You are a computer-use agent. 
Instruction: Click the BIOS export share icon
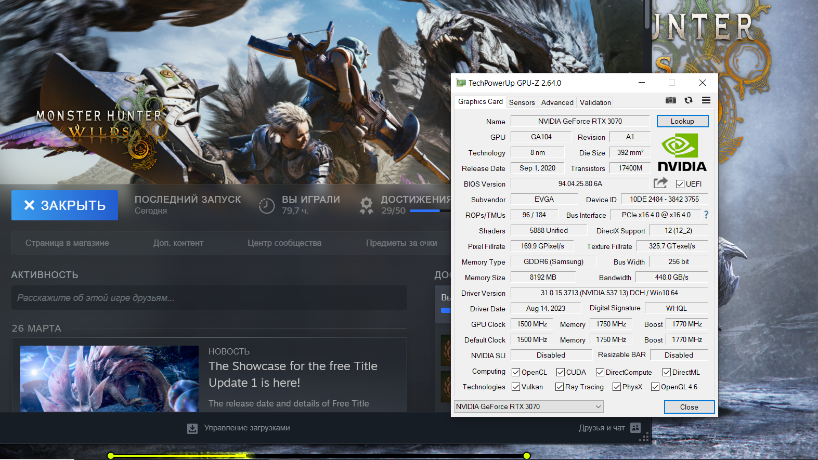pyautogui.click(x=660, y=183)
